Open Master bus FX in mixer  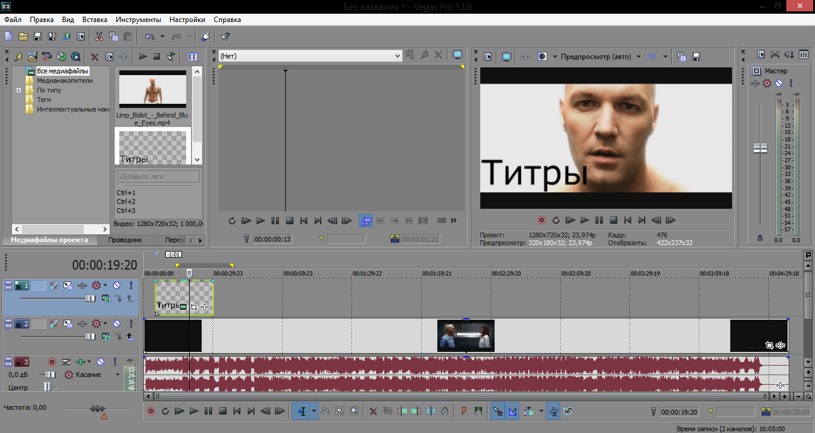767,83
